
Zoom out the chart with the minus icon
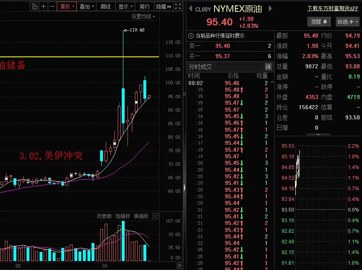tap(52, 7)
